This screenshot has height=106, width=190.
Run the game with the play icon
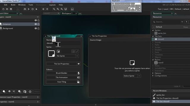29,9
